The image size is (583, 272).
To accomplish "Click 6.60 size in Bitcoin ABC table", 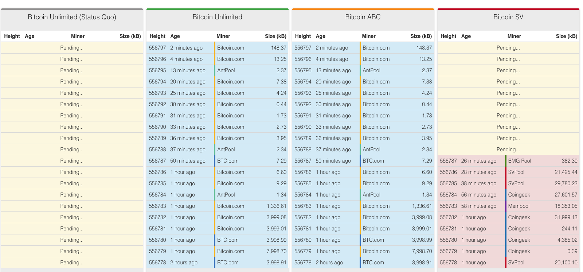I will [x=427, y=172].
